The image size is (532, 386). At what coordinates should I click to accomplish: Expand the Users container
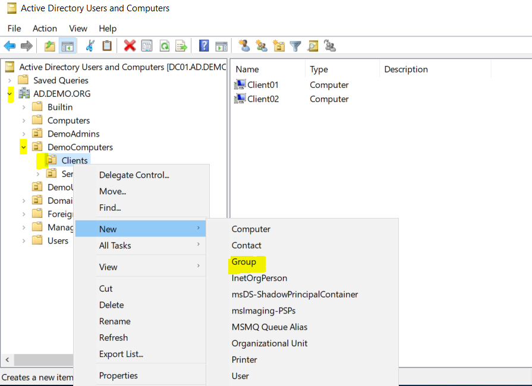[x=24, y=241]
